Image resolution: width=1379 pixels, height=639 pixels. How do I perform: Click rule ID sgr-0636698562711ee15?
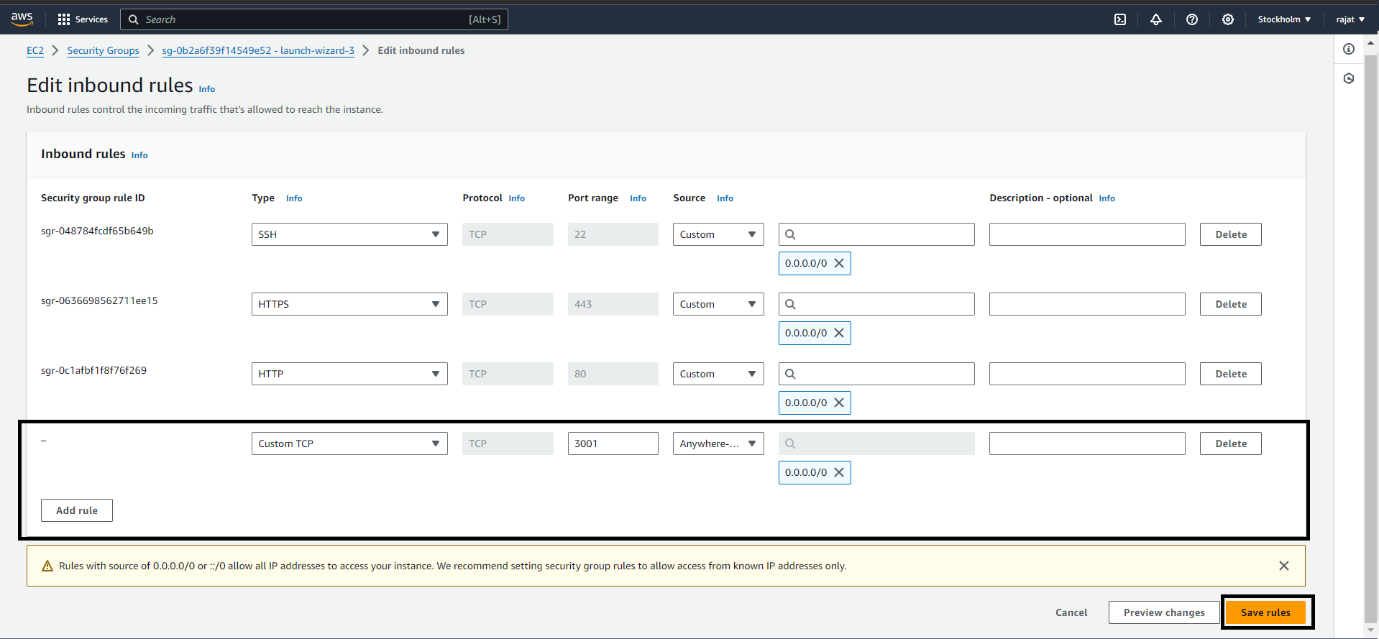point(99,300)
